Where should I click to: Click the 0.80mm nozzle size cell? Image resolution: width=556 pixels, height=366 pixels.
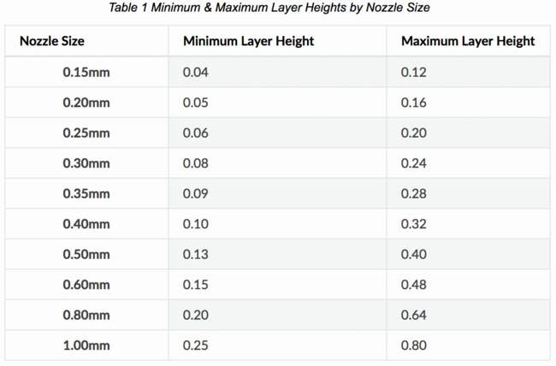pos(86,315)
